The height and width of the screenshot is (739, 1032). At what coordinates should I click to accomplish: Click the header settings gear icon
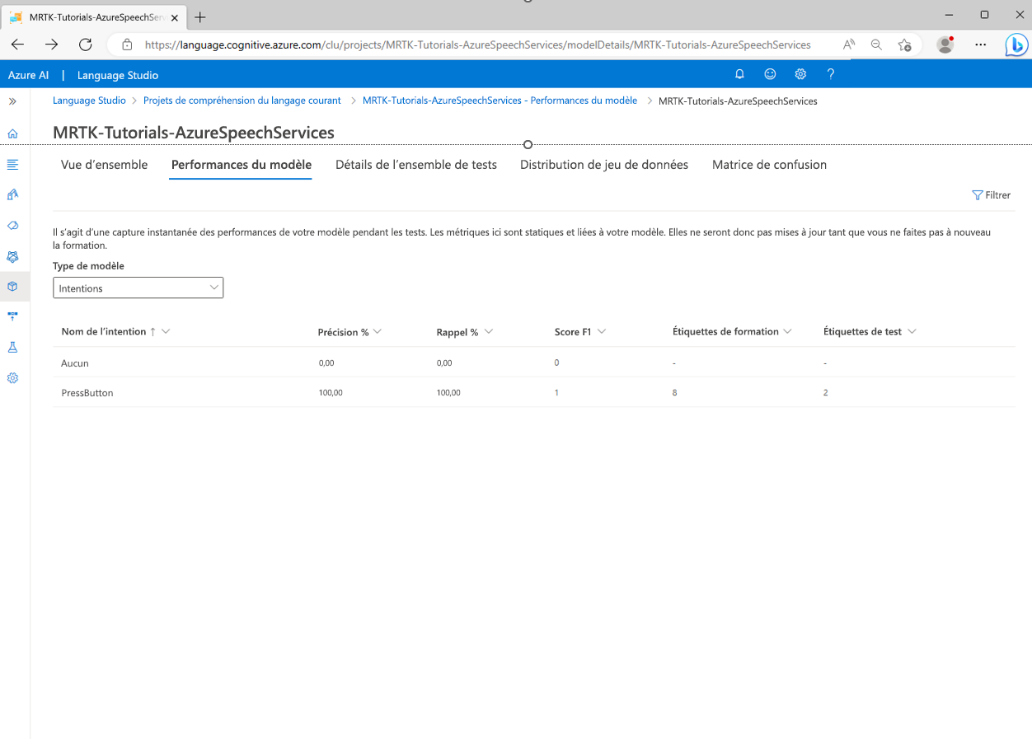point(800,74)
